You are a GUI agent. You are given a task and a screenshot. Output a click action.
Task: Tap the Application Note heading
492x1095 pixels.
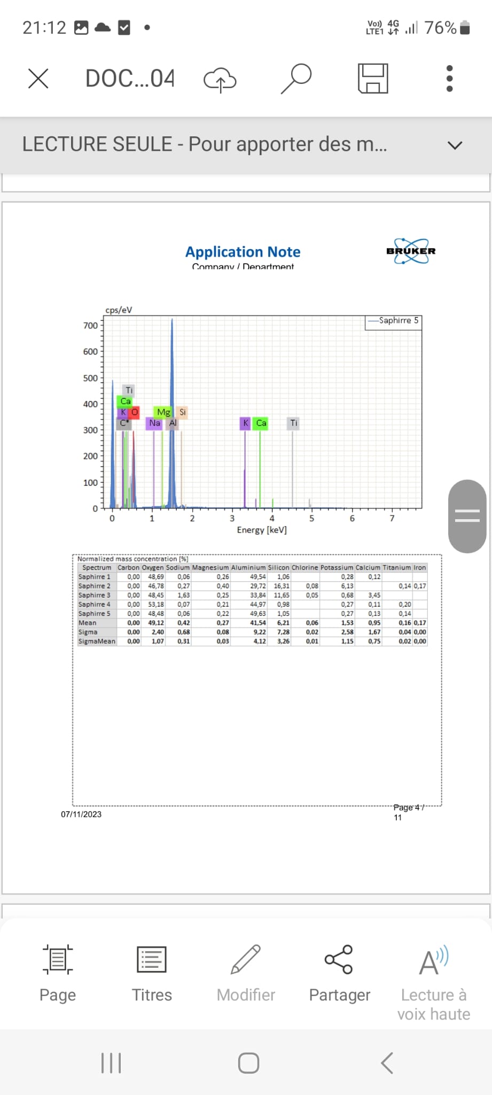click(x=243, y=252)
